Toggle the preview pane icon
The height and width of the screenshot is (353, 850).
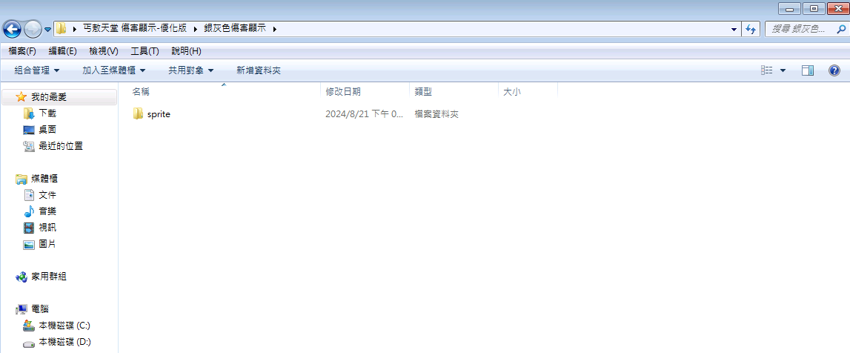808,70
